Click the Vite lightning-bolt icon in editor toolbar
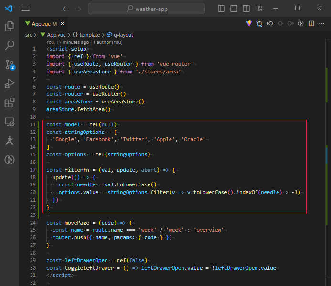Screen dimensions: 331x286 click(x=249, y=23)
